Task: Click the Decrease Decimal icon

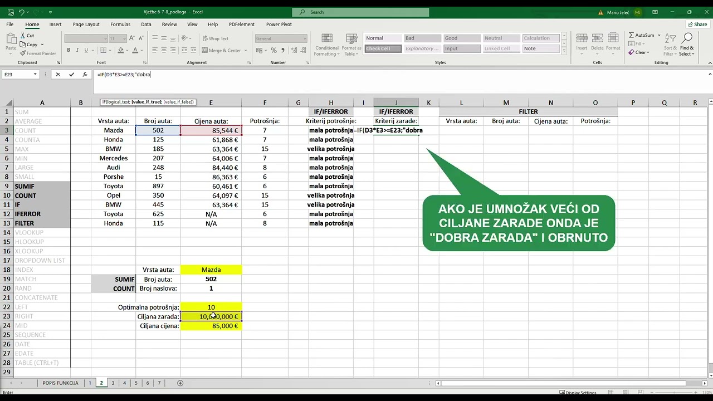Action: pos(302,50)
